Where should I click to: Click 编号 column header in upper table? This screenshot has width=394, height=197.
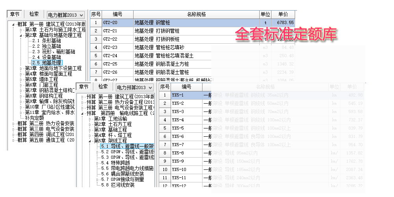pos(117,14)
